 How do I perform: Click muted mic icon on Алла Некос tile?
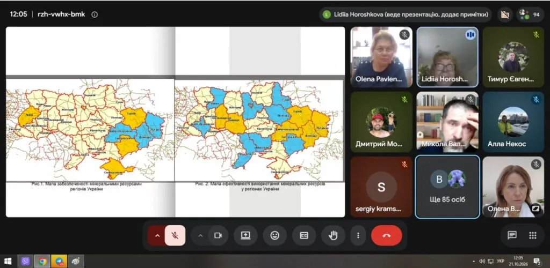tap(536, 100)
